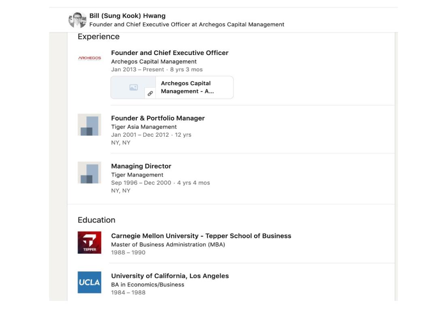Click Tiger Asia Management company name

tap(144, 127)
